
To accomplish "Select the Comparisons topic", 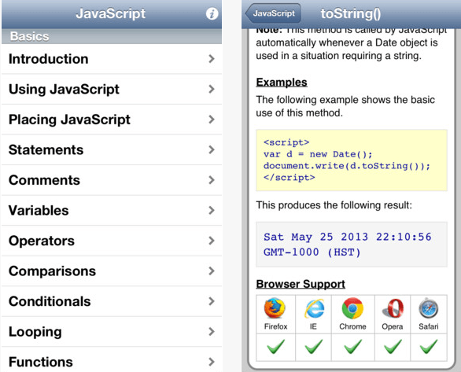I will (x=112, y=271).
